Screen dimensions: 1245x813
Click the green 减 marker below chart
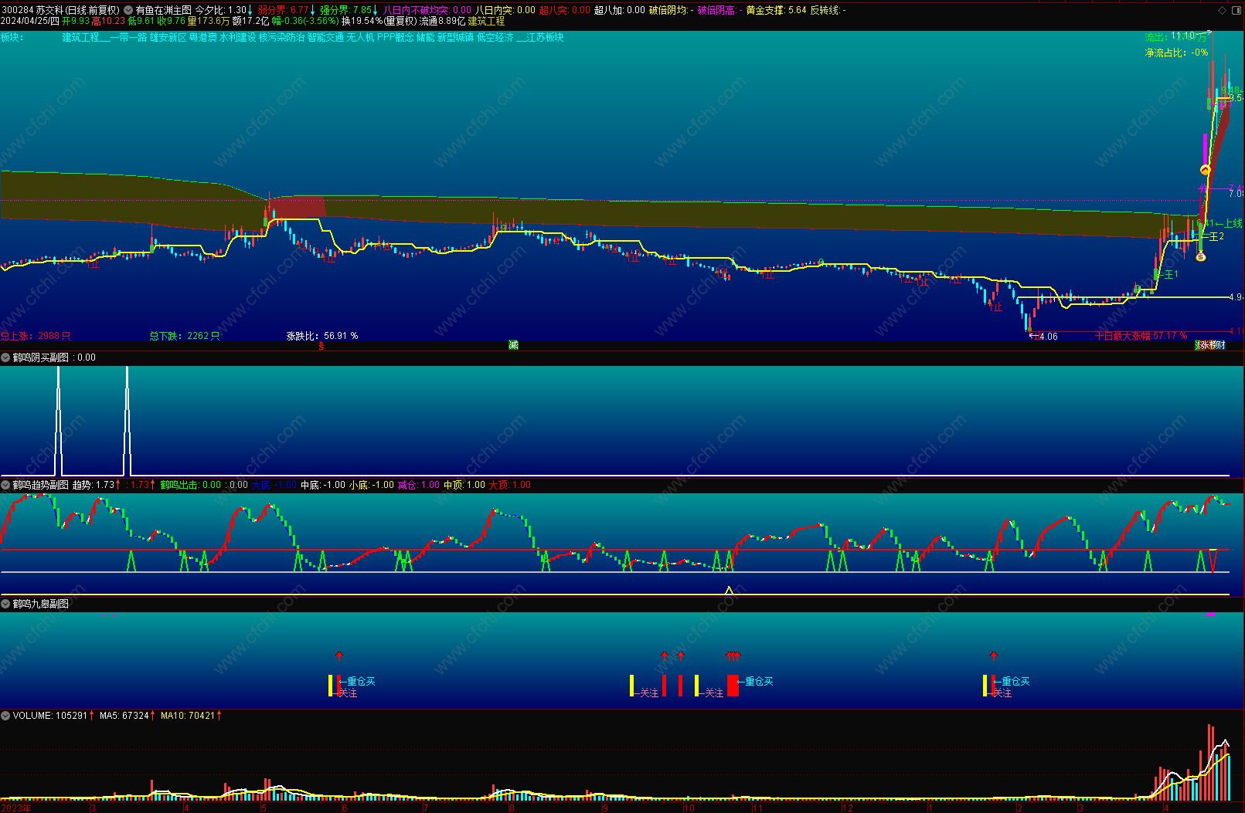513,345
